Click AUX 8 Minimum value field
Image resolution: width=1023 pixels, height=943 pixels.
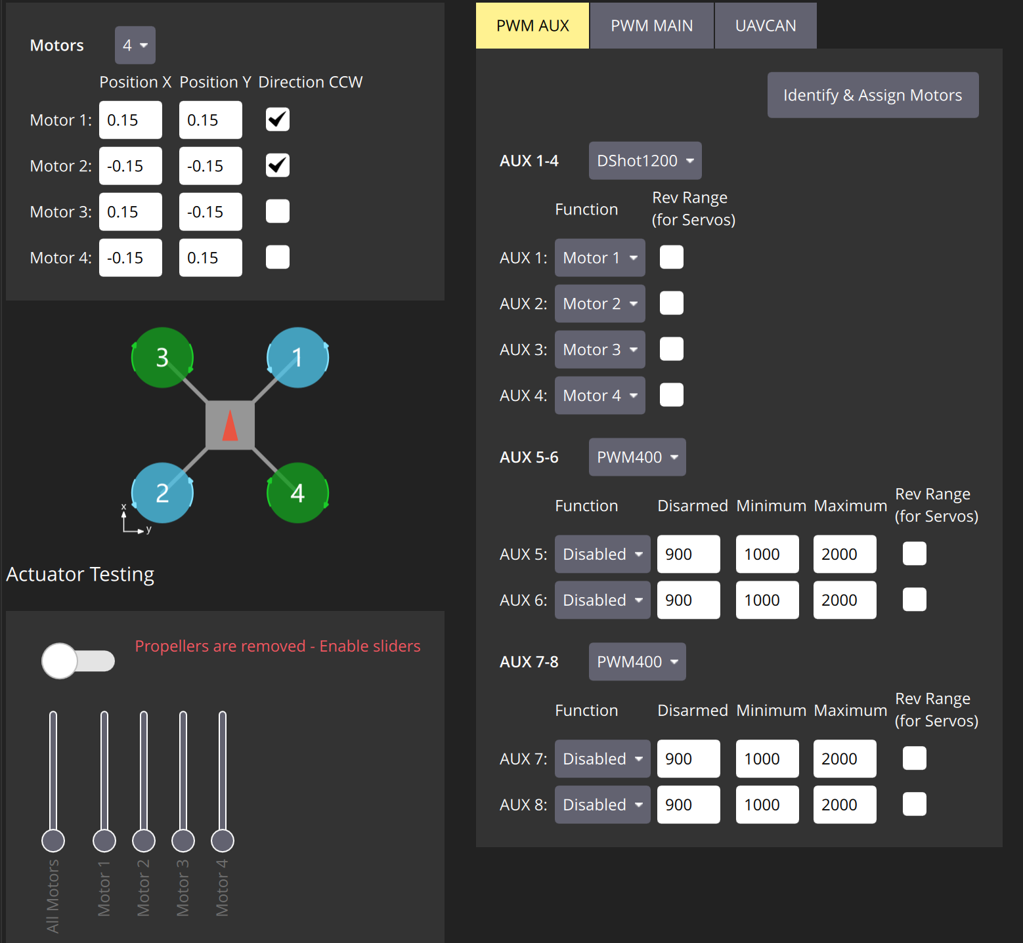[x=768, y=805]
